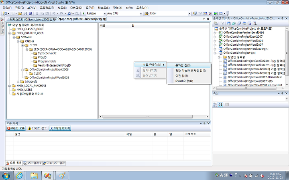Viewport: 289px width, 180px height.
Task: Open the 파일(F) menu
Action: tap(7, 8)
